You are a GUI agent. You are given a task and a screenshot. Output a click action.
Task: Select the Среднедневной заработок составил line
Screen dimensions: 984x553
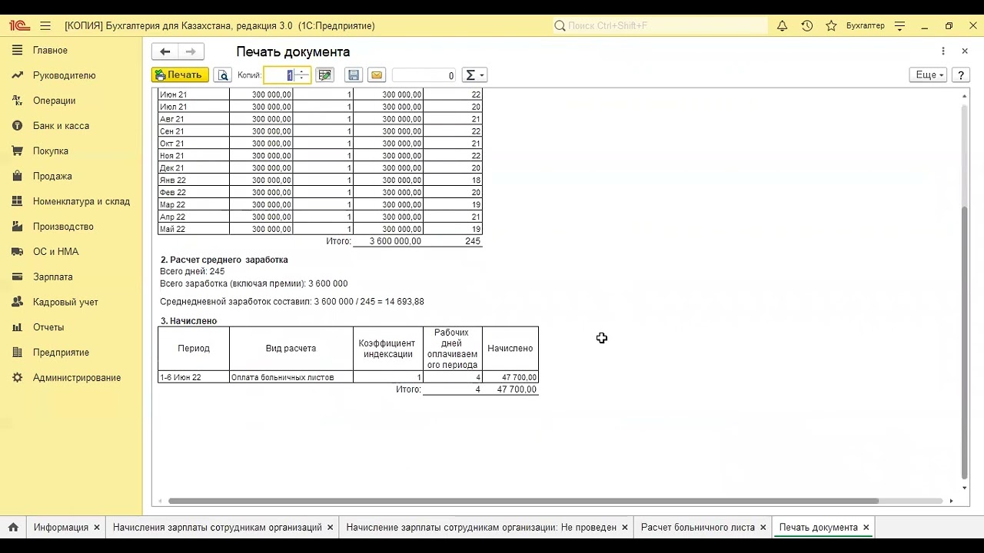(x=292, y=302)
